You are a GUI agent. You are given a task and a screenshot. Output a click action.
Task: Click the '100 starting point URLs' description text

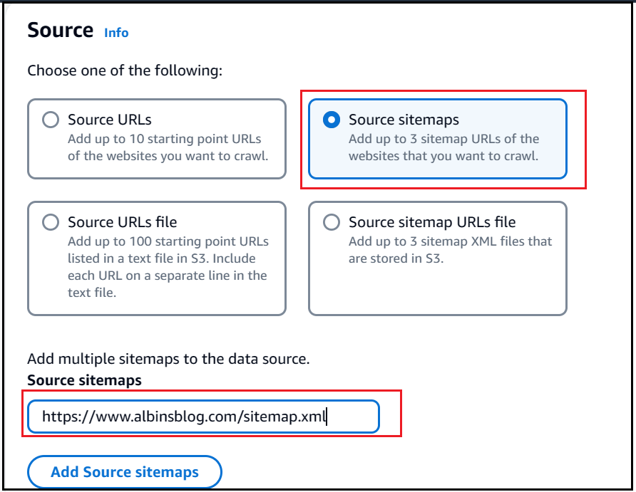[168, 267]
